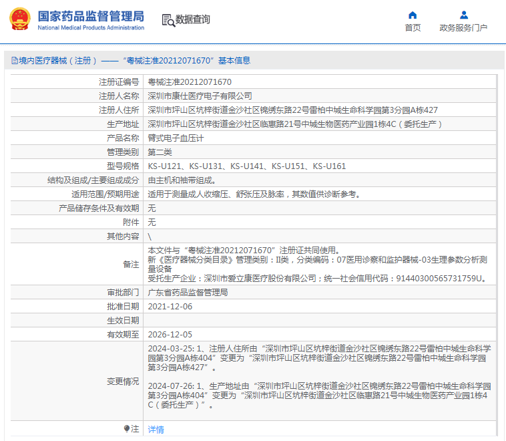The height and width of the screenshot is (441, 506).
Task: Click the 生效日期 field label
Action: point(123,321)
